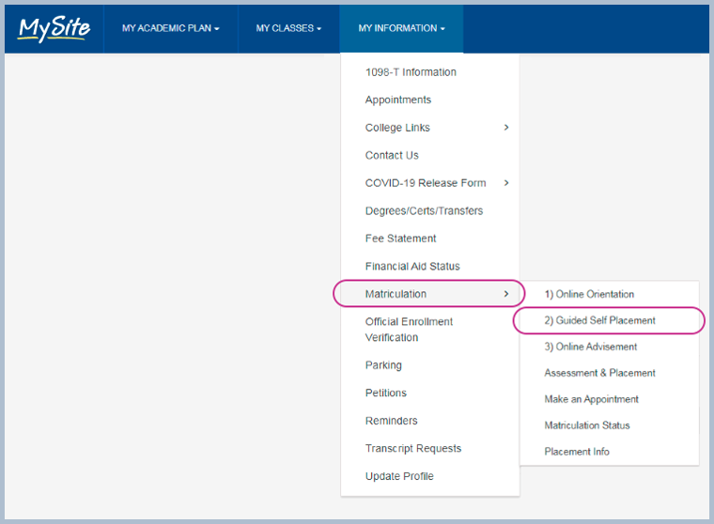Open 3) Online Advisement

[590, 347]
